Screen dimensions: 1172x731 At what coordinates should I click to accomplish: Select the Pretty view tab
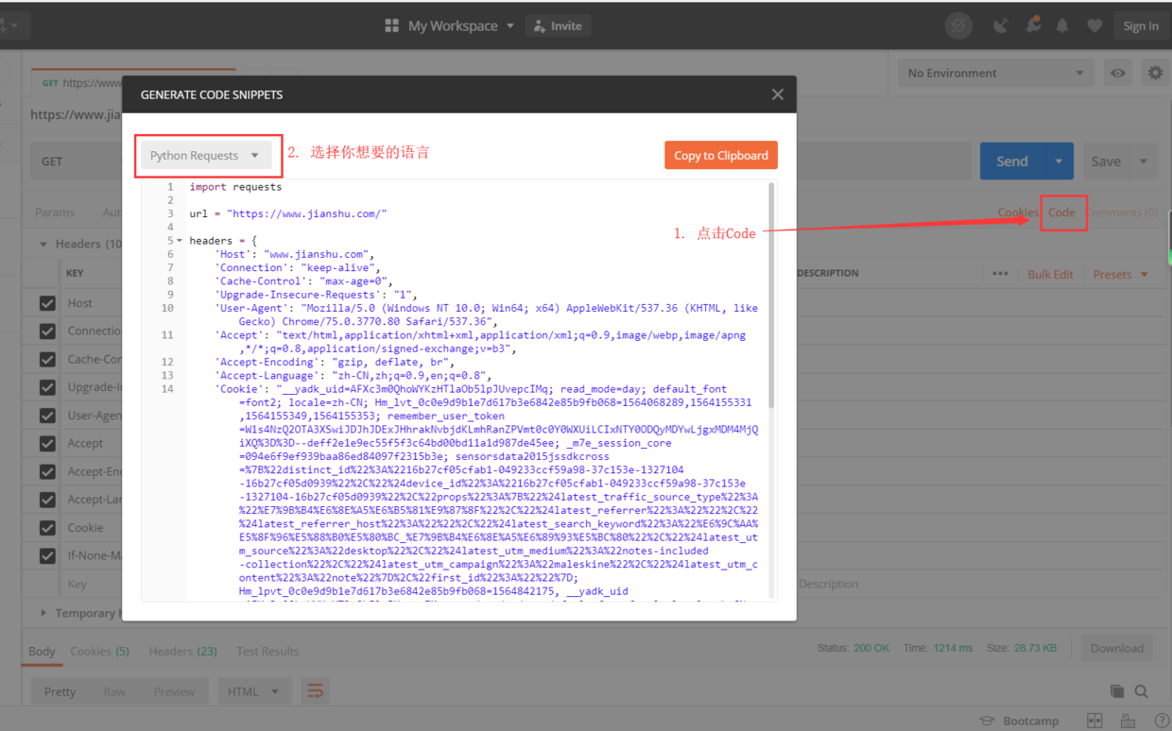pos(60,691)
